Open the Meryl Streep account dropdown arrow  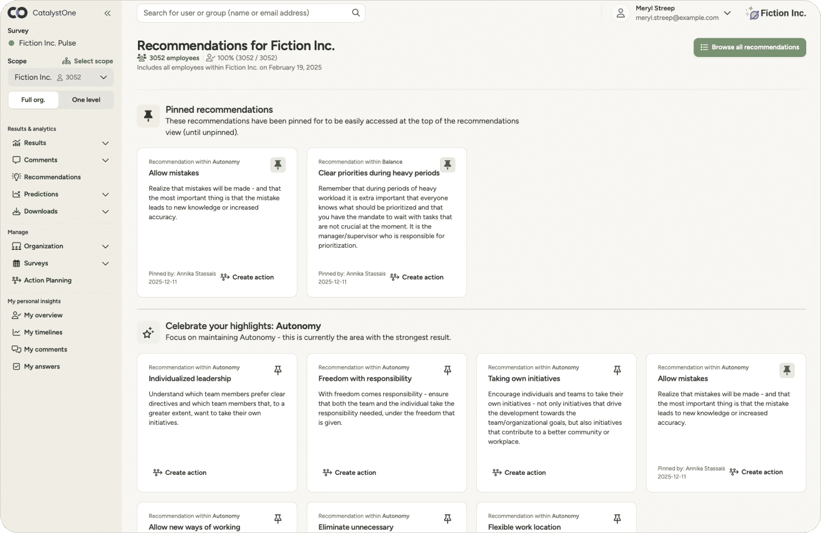click(x=727, y=13)
